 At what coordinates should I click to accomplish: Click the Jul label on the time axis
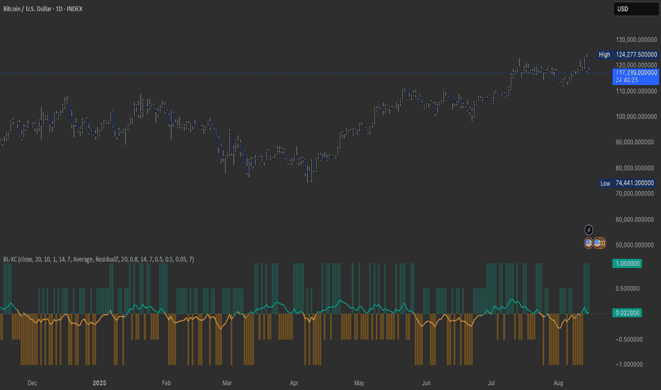coord(491,383)
